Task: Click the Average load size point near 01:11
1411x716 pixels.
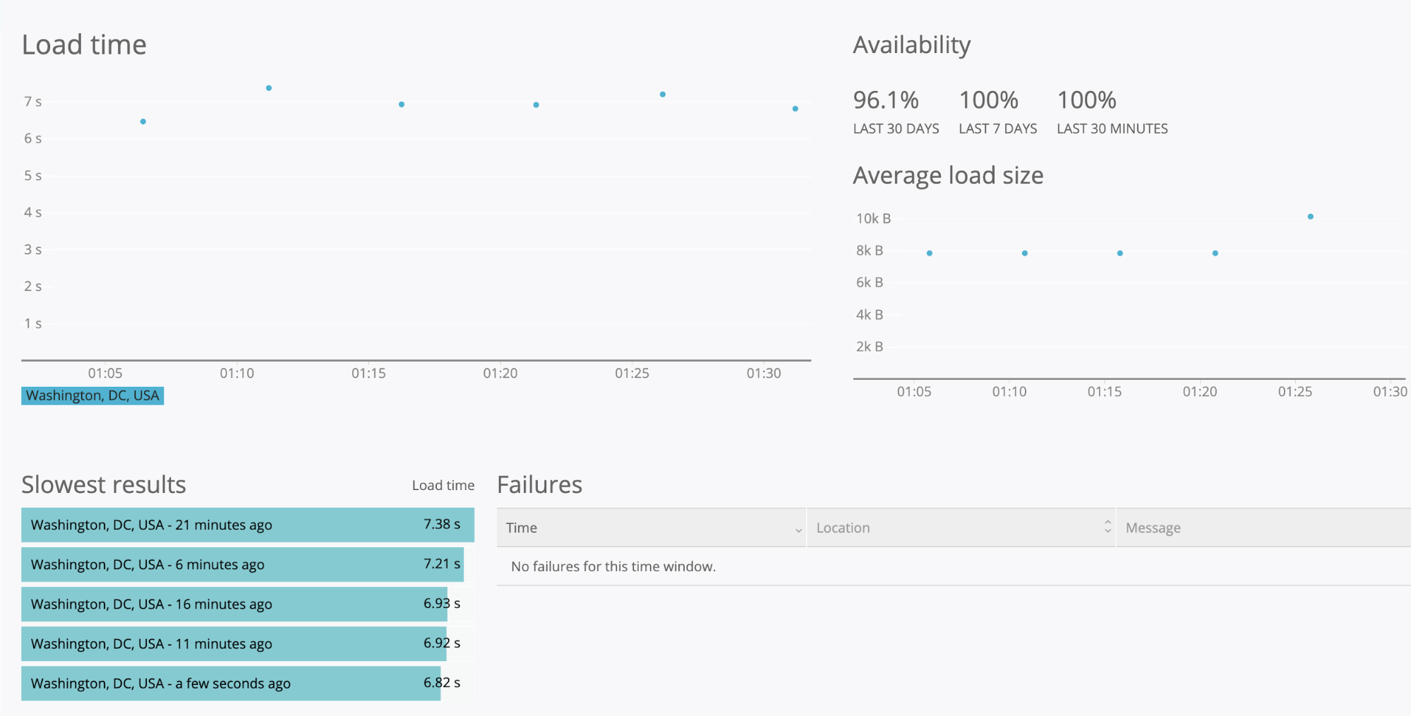Action: tap(1025, 253)
